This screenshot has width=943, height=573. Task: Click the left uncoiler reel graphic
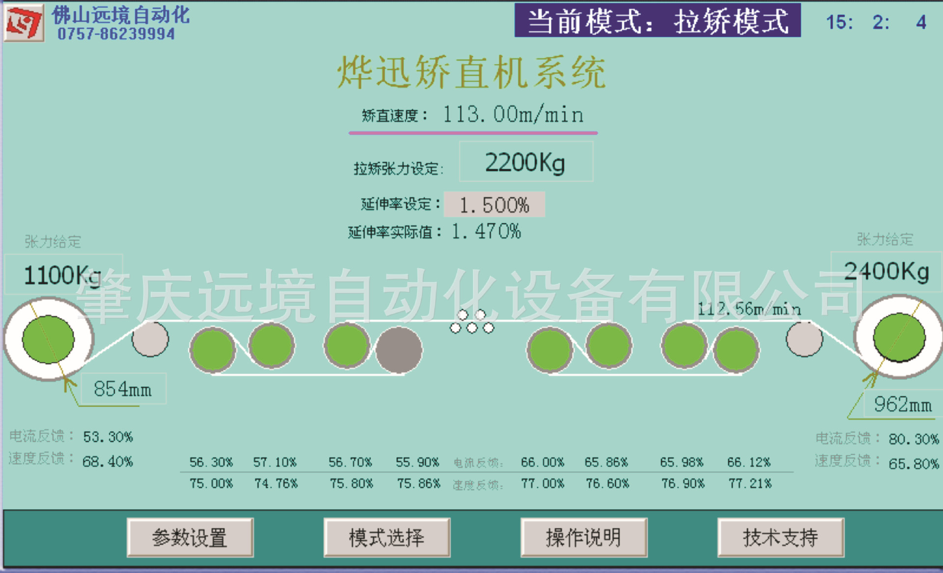[x=48, y=339]
